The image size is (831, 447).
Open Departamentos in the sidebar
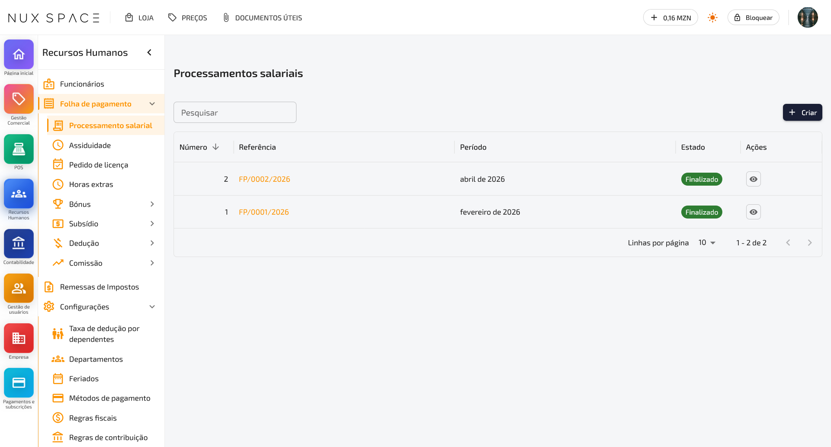(x=106, y=359)
